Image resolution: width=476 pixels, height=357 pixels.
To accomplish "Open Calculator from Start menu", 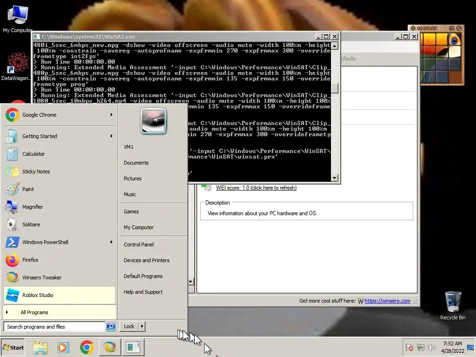I will (x=60, y=154).
